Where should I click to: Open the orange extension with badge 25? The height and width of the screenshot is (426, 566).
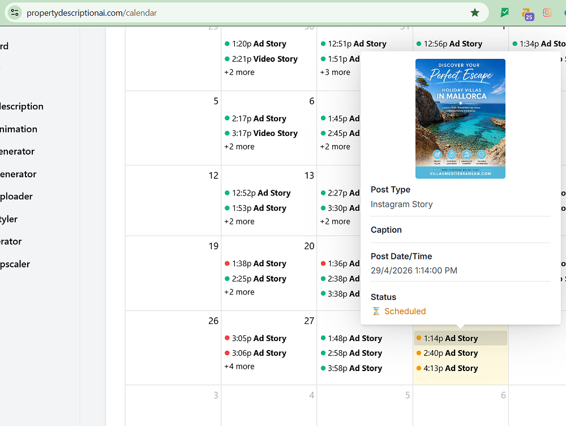527,14
